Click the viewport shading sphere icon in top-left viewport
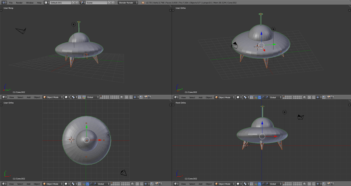The image size is (351, 186). point(67,97)
